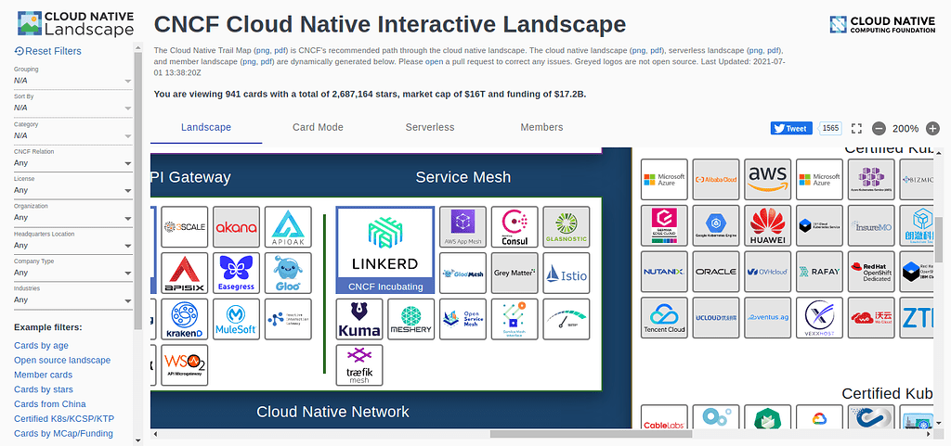951x446 pixels.
Task: Open the Serverless tab
Action: coord(429,127)
